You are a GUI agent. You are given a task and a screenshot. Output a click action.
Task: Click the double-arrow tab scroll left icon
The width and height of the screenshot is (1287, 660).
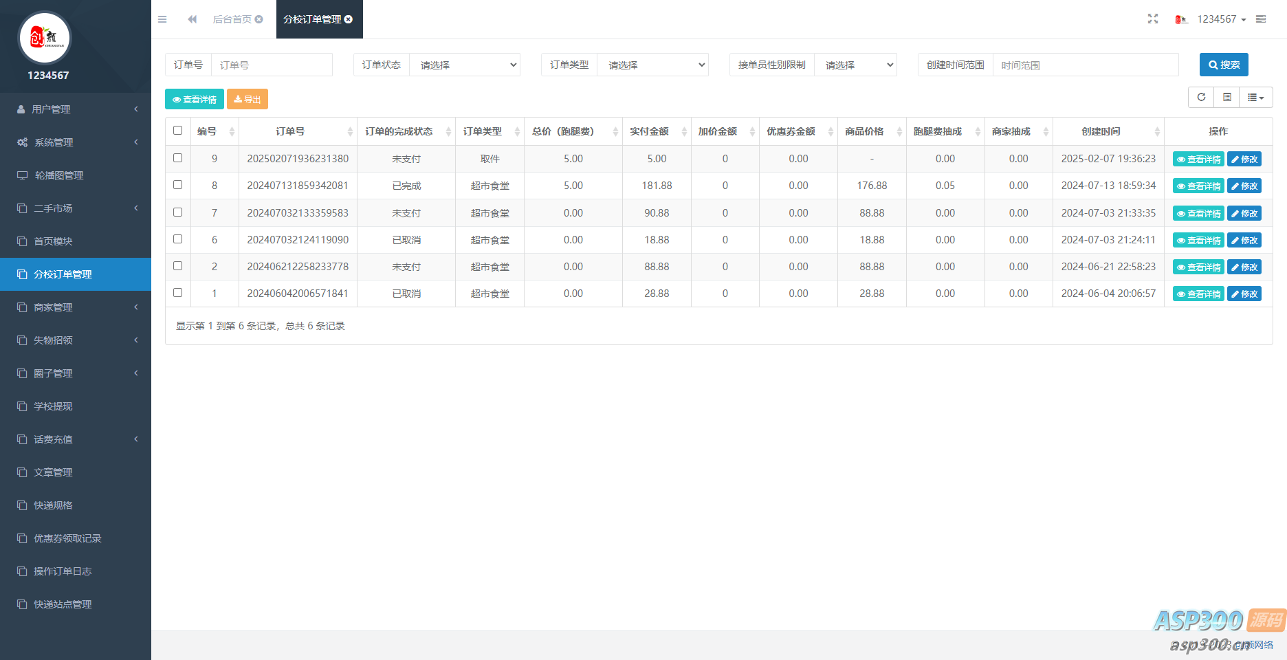192,19
